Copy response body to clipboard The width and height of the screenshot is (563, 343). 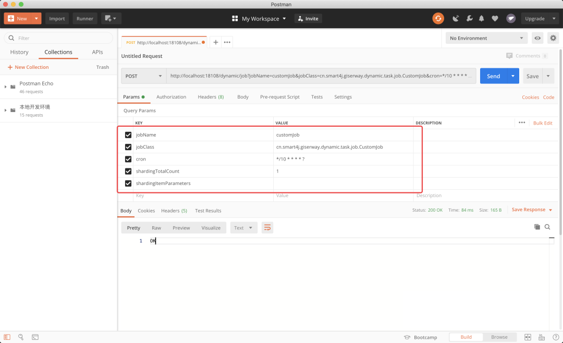(537, 227)
